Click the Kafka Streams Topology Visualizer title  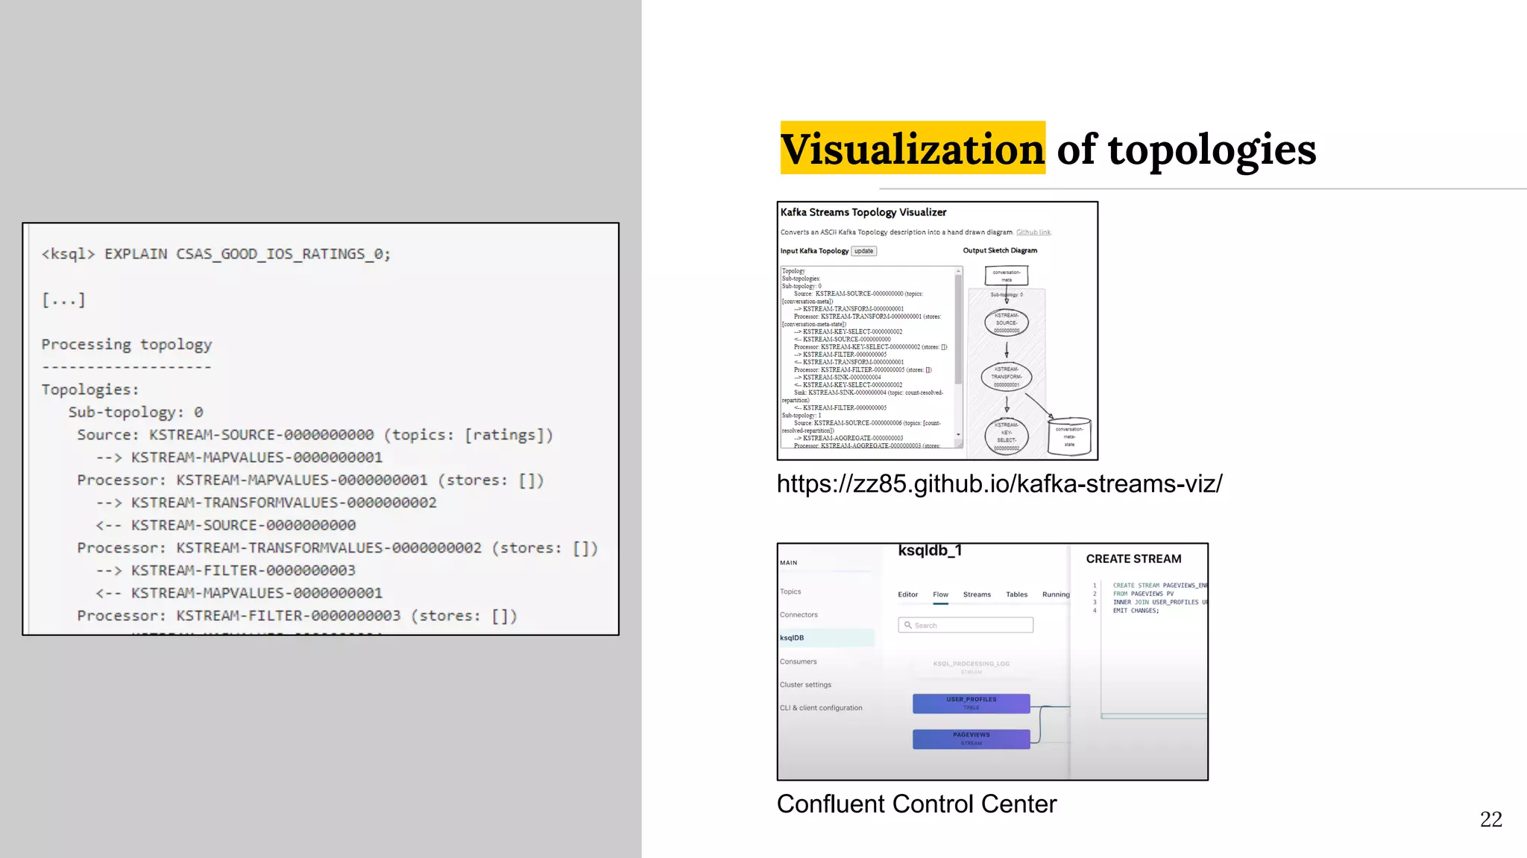[x=863, y=212]
